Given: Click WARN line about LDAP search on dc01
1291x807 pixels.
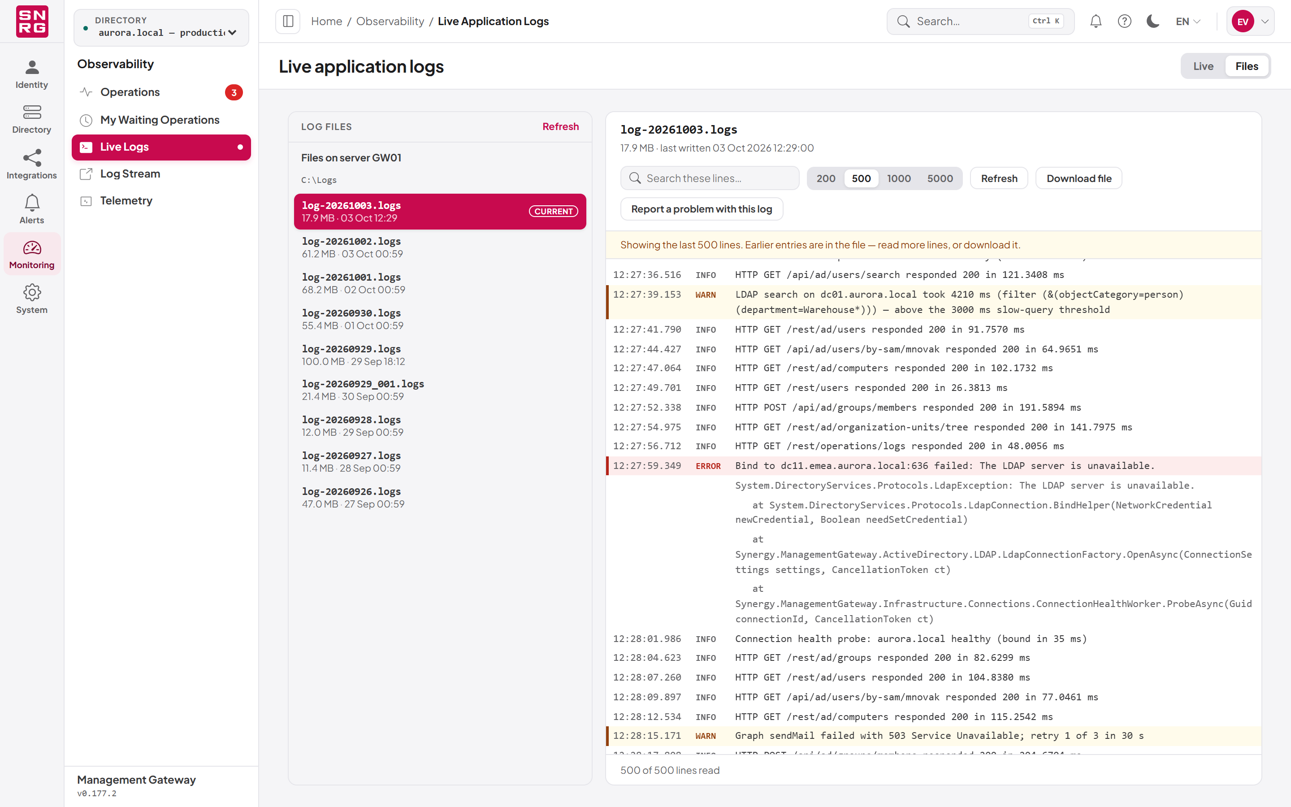Looking at the screenshot, I should coord(934,302).
